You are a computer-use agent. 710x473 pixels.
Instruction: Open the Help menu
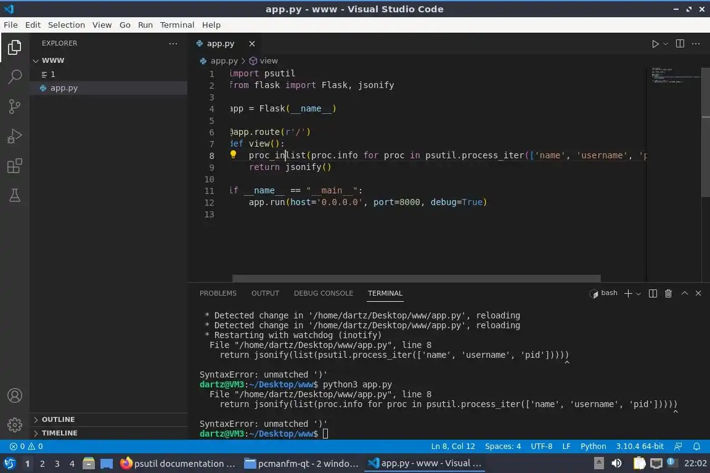[x=211, y=25]
